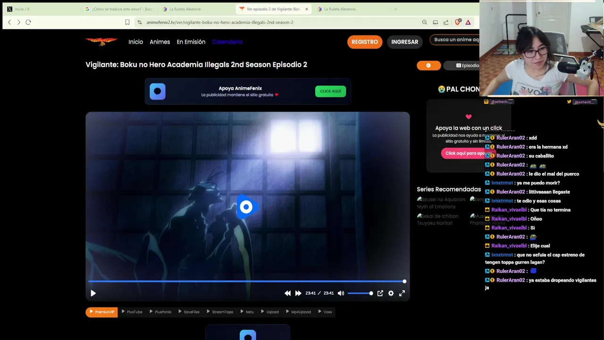604x340 pixels.
Task: Mute the video with the speaker icon
Action: tap(341, 293)
